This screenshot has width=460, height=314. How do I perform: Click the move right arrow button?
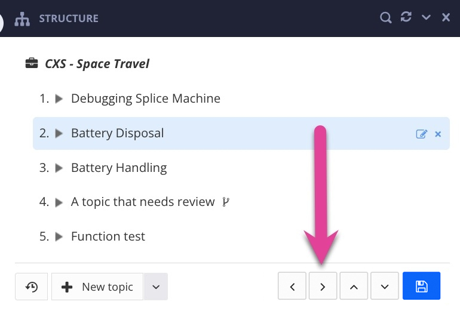323,287
